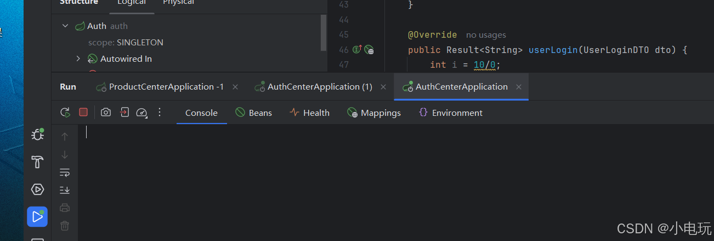Screen dimensions: 714x241
Task: Open the Environment tab
Action: [450, 113]
